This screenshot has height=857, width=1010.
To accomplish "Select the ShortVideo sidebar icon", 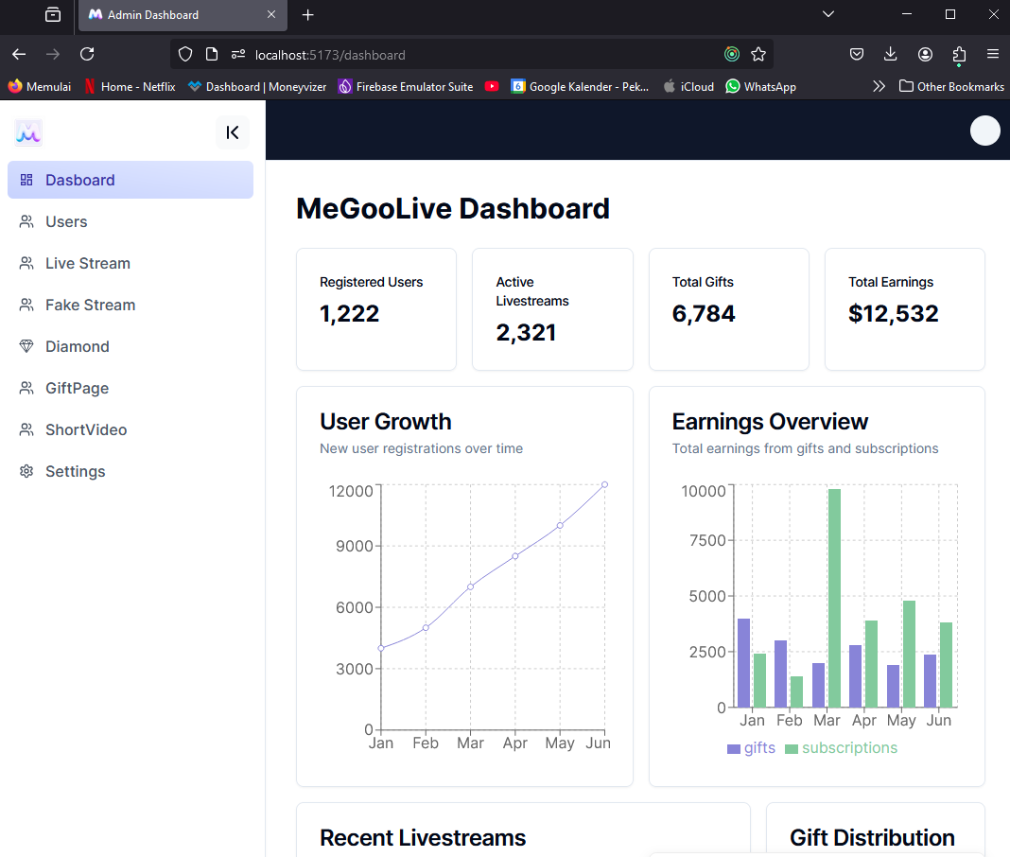I will click(x=26, y=429).
